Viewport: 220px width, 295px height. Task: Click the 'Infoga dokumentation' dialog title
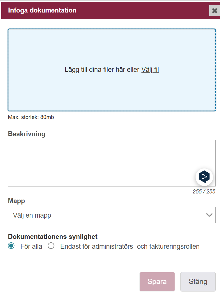(42, 10)
